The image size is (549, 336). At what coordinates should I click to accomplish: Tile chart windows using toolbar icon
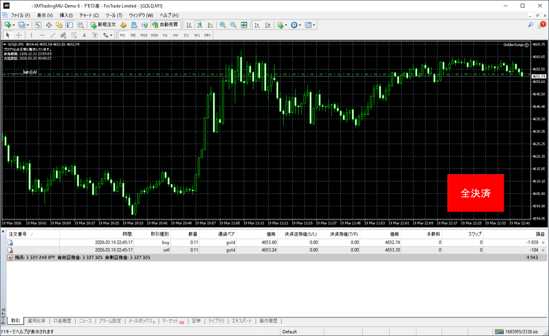[x=244, y=25]
